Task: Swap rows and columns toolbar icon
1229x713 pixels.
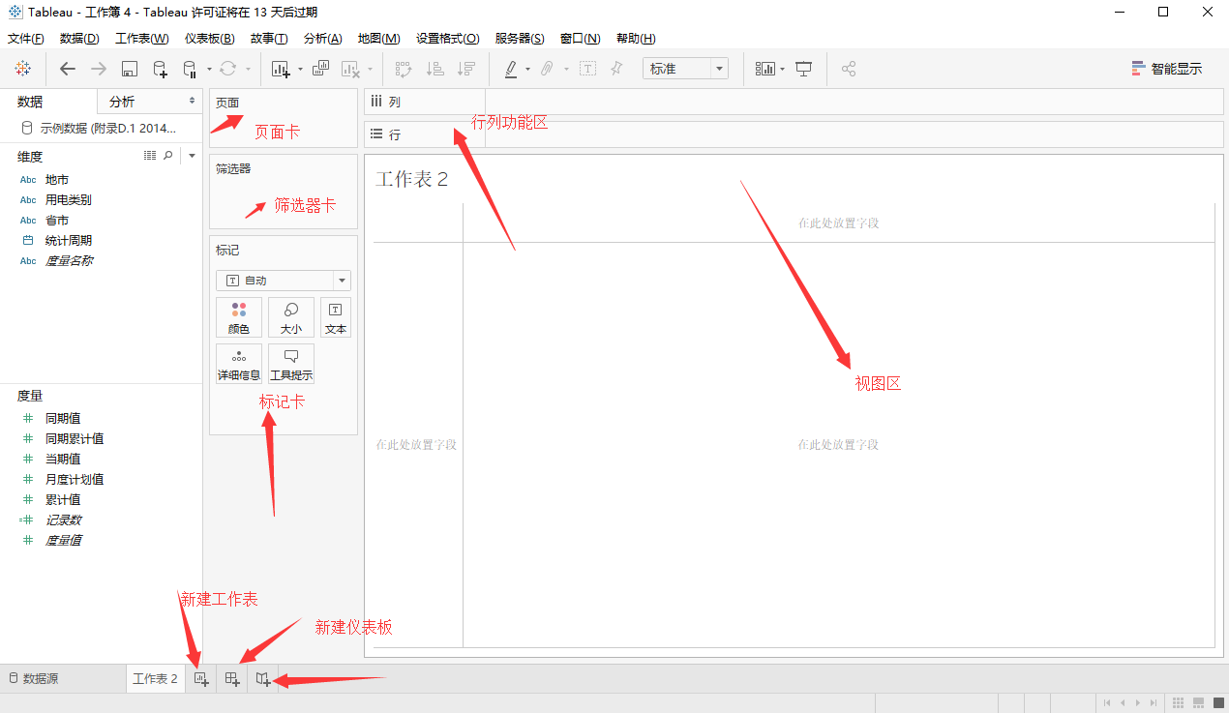Action: click(x=405, y=69)
